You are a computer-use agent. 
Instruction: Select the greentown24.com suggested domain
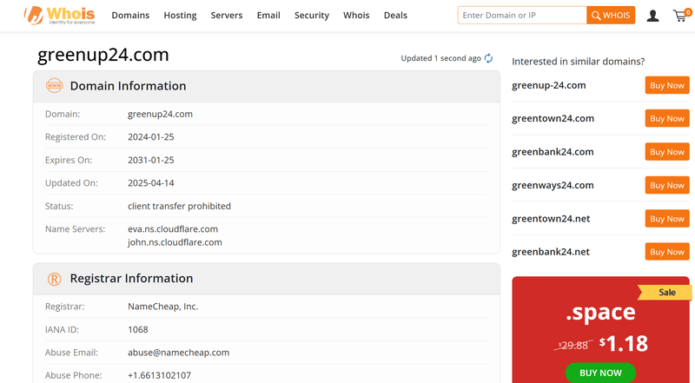[553, 118]
